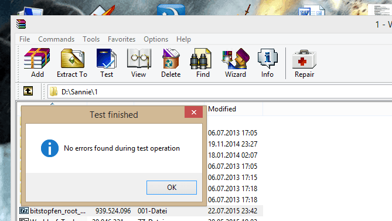Screen dimensions: 392x221
Task: Click the Delete files toolbar icon
Action: click(x=171, y=63)
